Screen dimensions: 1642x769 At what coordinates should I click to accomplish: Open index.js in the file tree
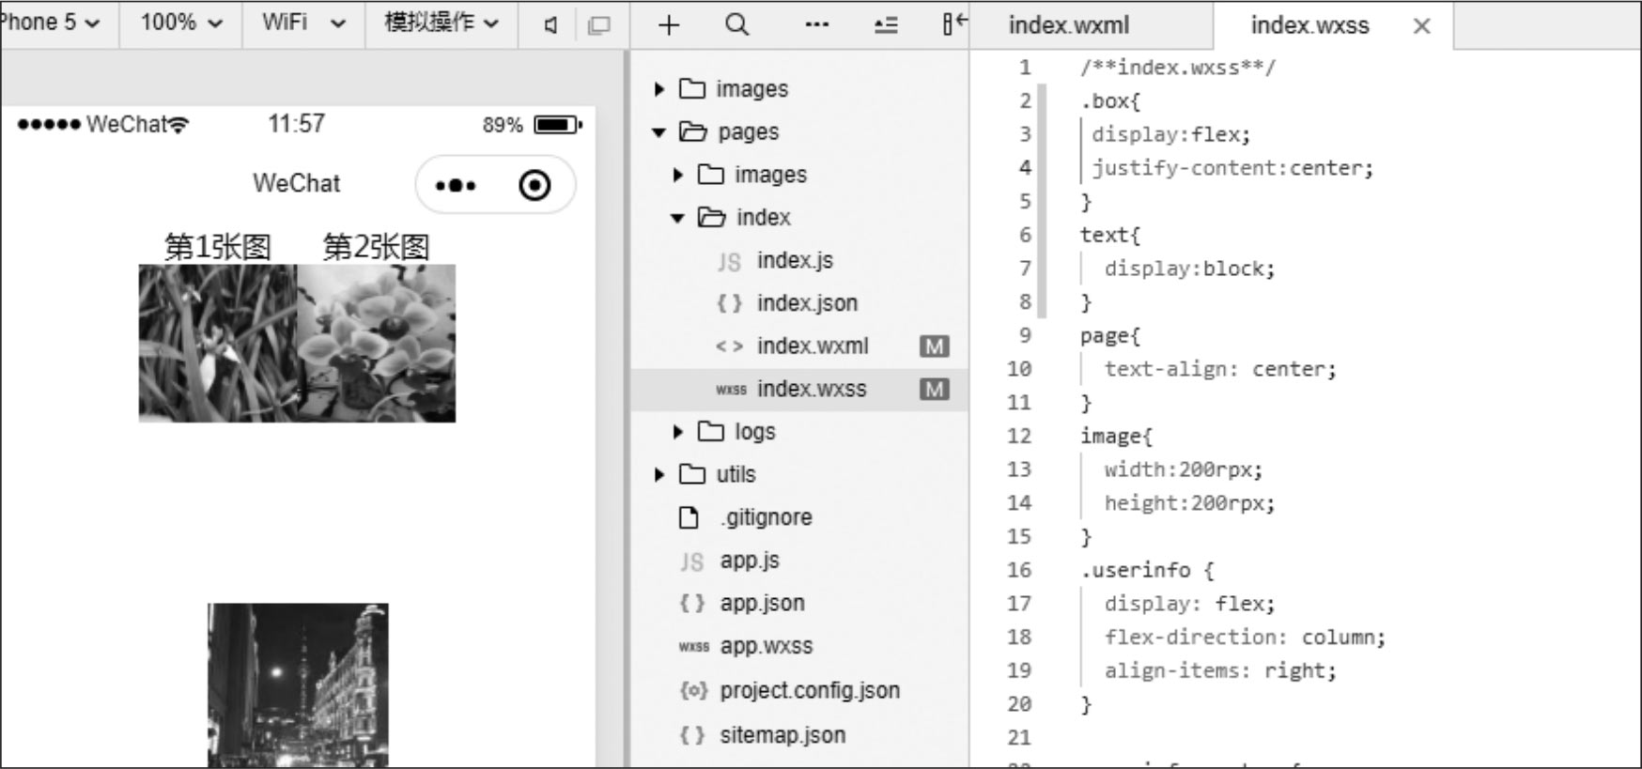795,260
